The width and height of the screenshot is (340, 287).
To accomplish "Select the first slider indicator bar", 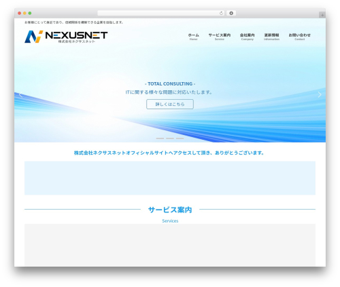I will [160, 138].
